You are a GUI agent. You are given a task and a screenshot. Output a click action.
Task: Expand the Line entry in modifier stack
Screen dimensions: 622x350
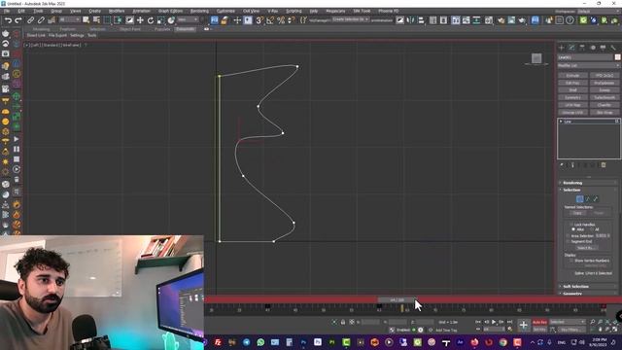pos(561,122)
